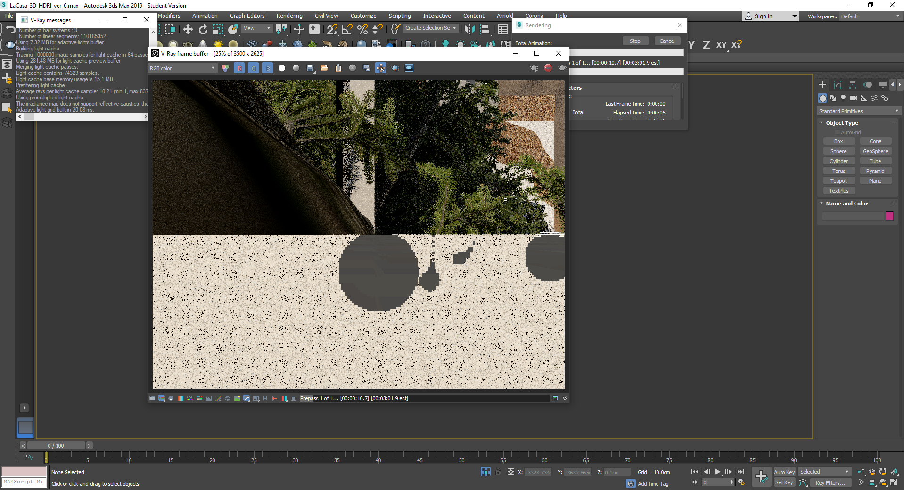Click the TextPlus button
The height and width of the screenshot is (490, 904).
pos(838,191)
